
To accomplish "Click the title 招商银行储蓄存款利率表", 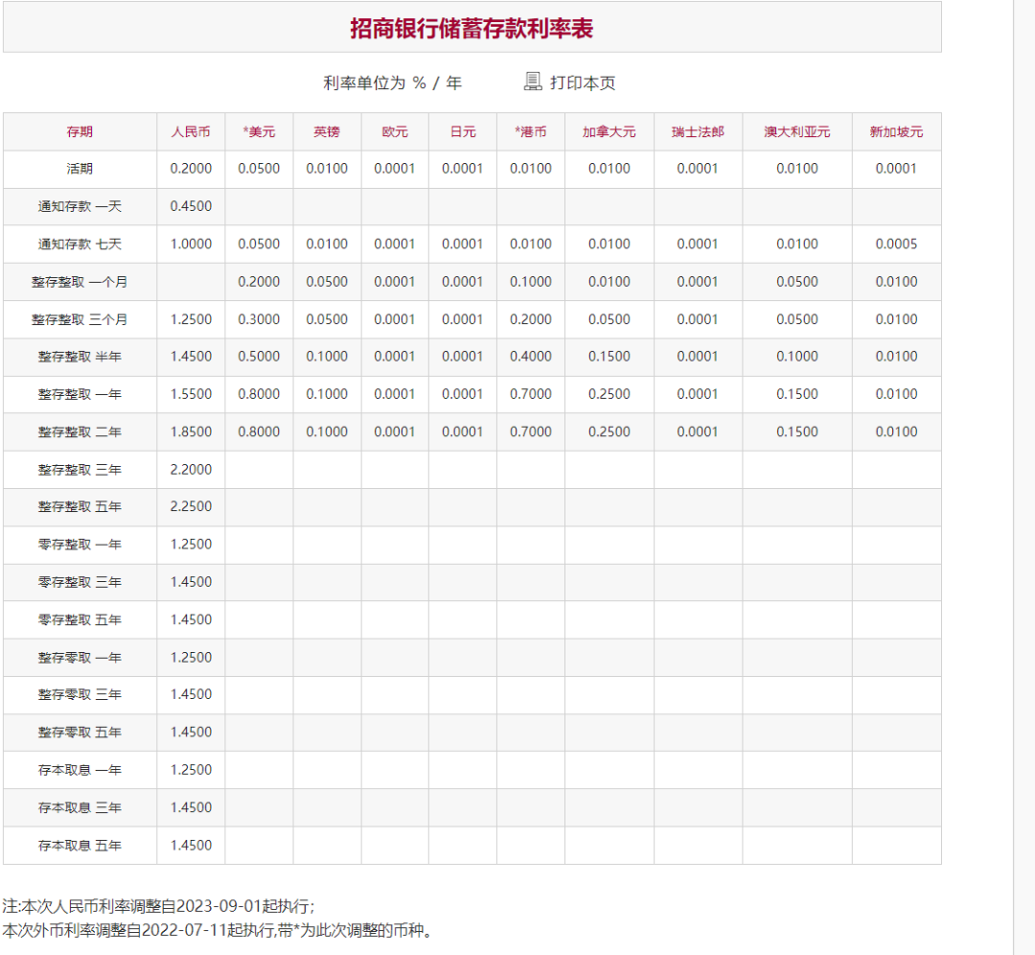I will 471,29.
